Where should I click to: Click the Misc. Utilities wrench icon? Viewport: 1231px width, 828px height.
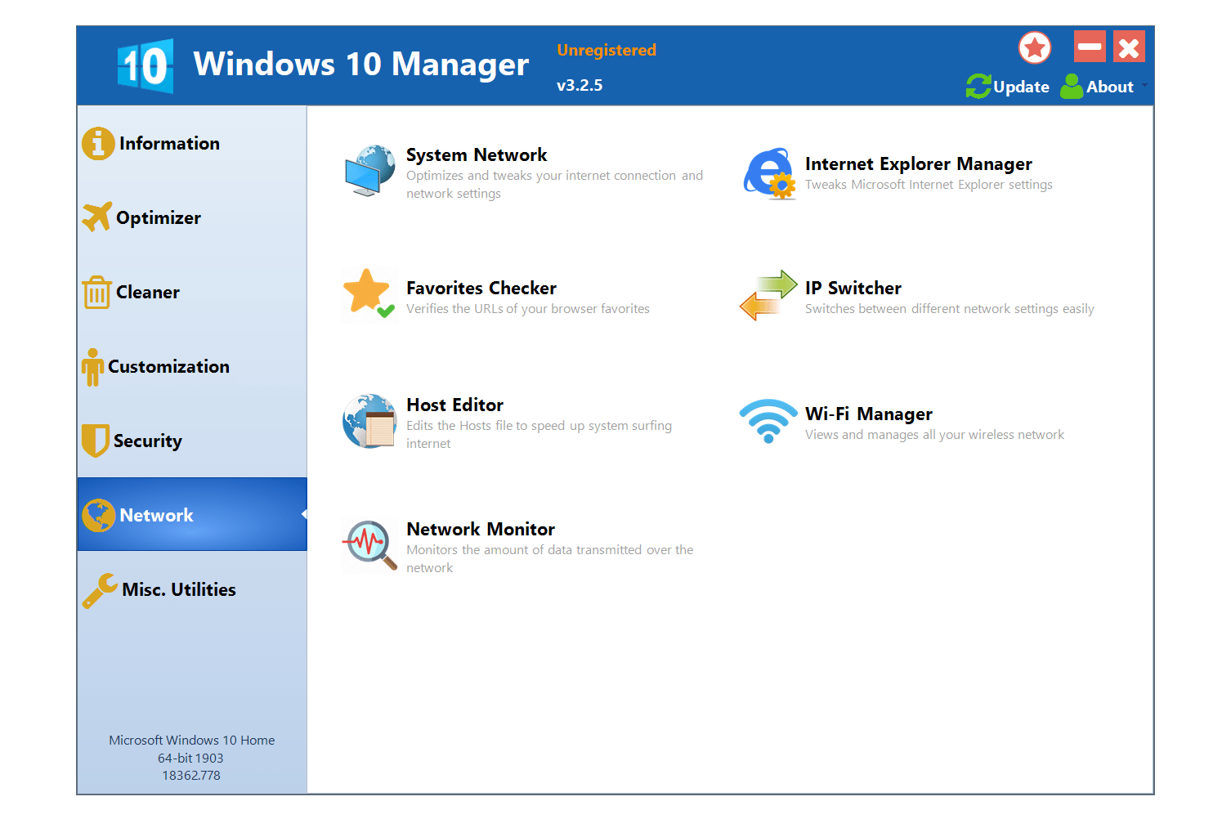[x=100, y=590]
